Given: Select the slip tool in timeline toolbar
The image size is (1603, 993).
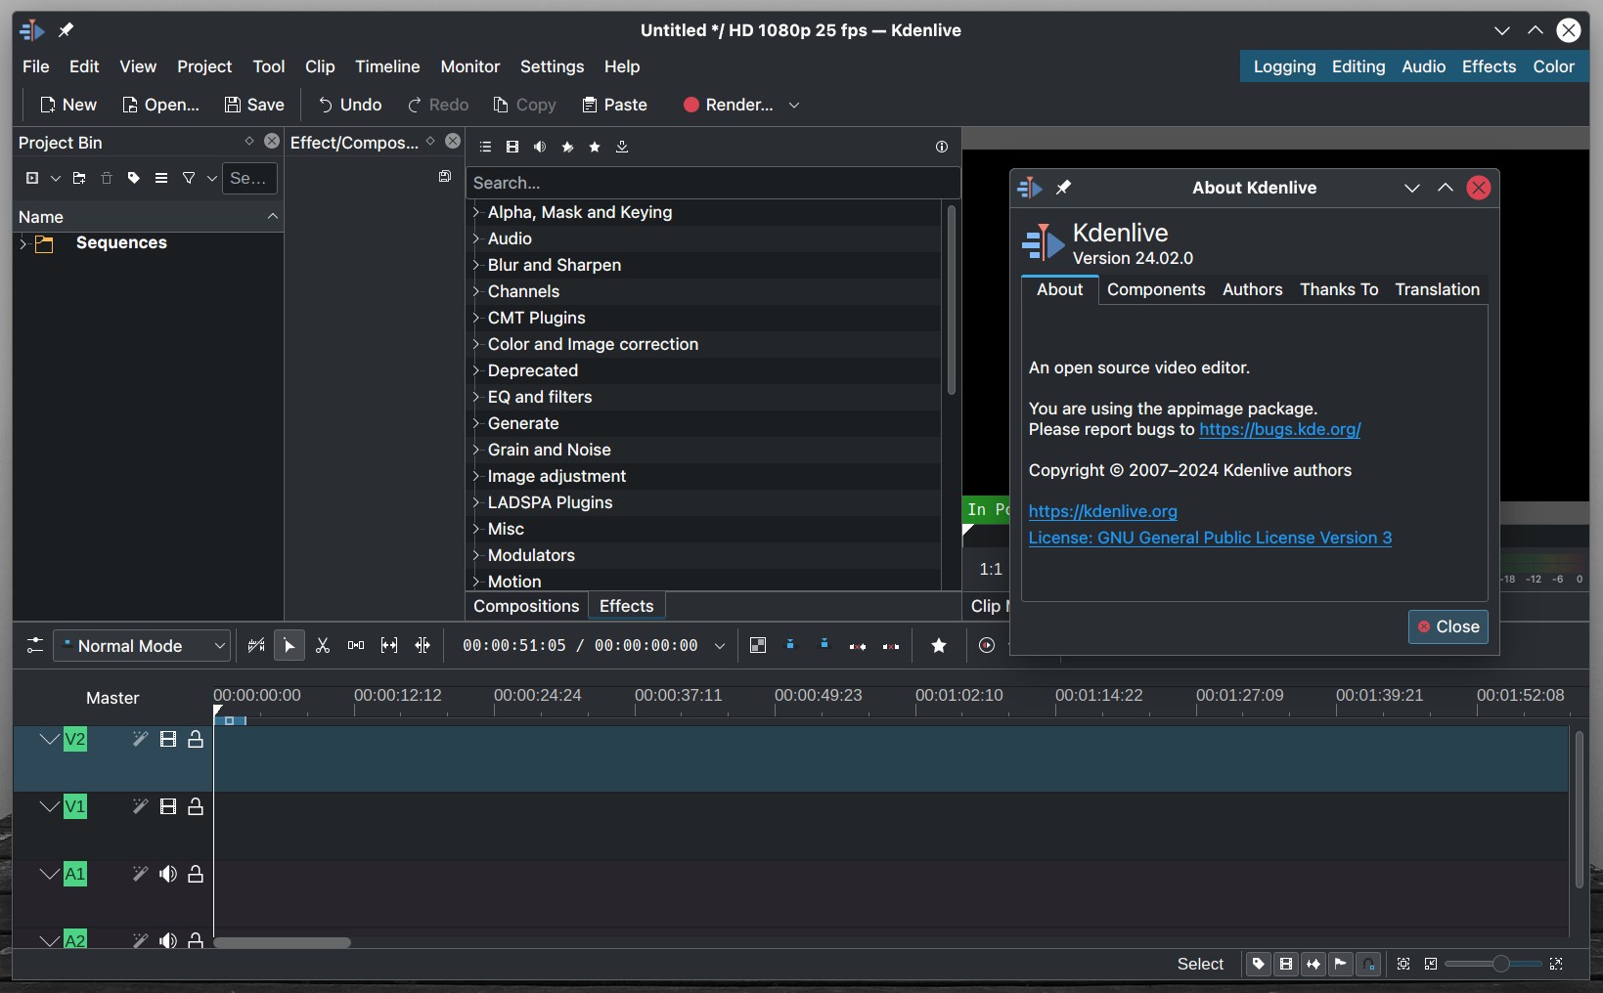Looking at the screenshot, I should [x=389, y=645].
